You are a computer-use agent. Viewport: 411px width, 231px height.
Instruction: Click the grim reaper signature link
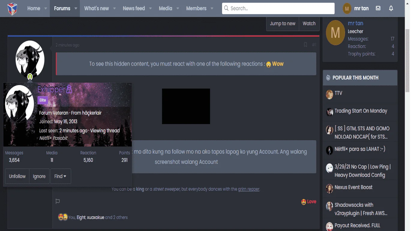(249, 189)
